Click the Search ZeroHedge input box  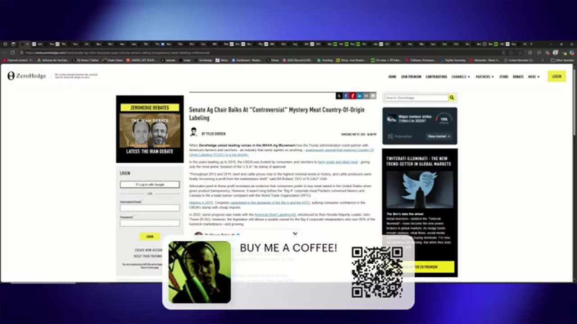[x=416, y=98]
